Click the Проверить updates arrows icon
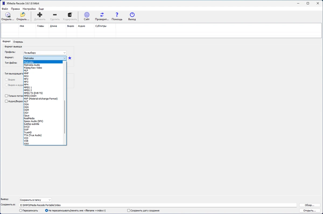This screenshot has height=214, width=323. point(102,15)
